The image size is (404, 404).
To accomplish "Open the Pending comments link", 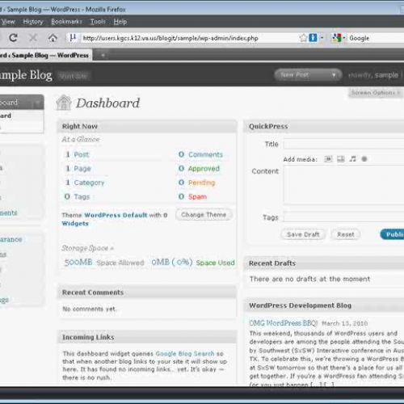I will tap(202, 183).
